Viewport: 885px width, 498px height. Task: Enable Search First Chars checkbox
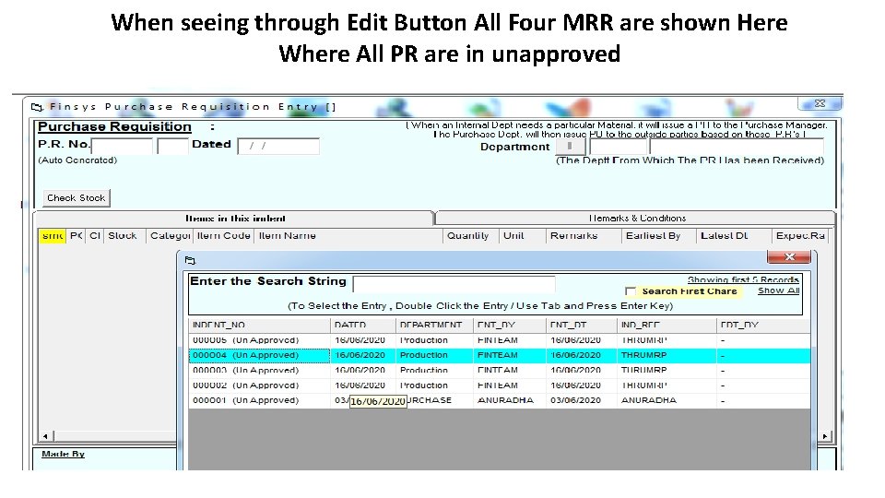[x=631, y=291]
